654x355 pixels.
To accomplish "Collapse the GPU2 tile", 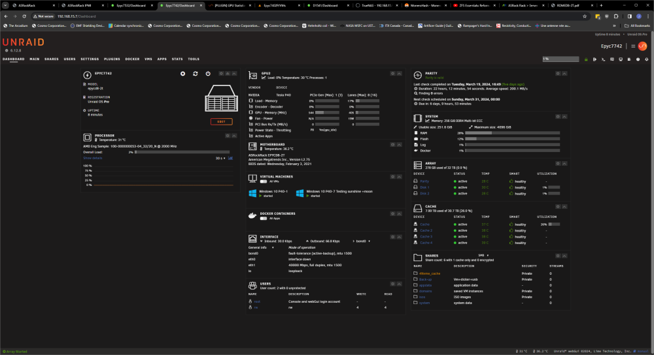I will (399, 74).
